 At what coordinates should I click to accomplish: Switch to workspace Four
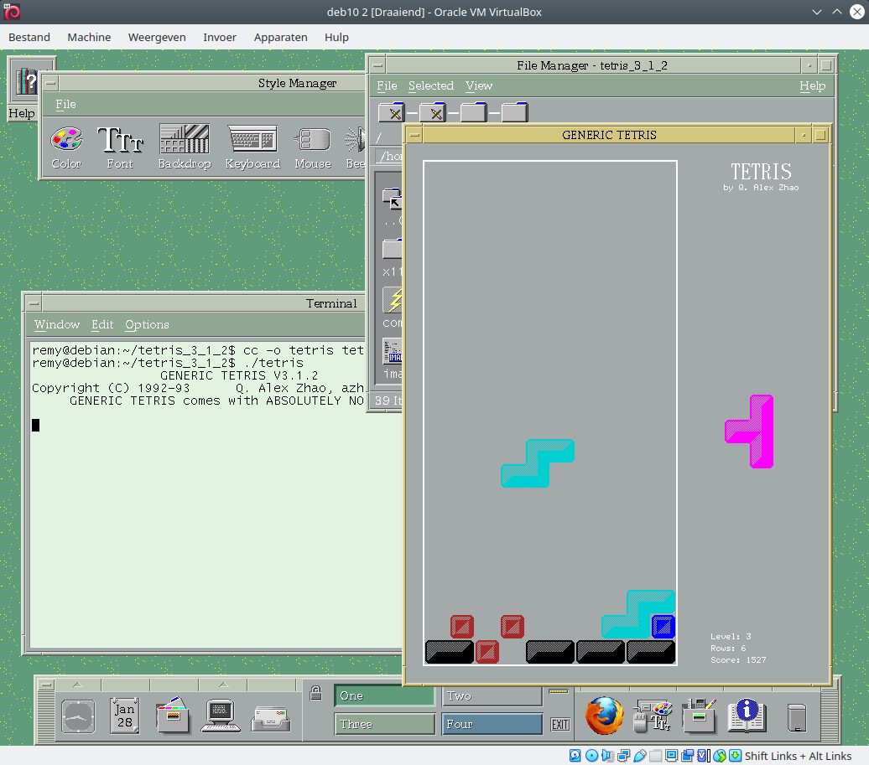pos(492,724)
